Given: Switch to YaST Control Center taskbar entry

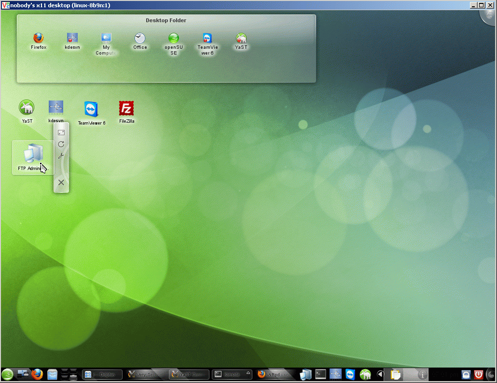Looking at the screenshot, I should point(189,375).
